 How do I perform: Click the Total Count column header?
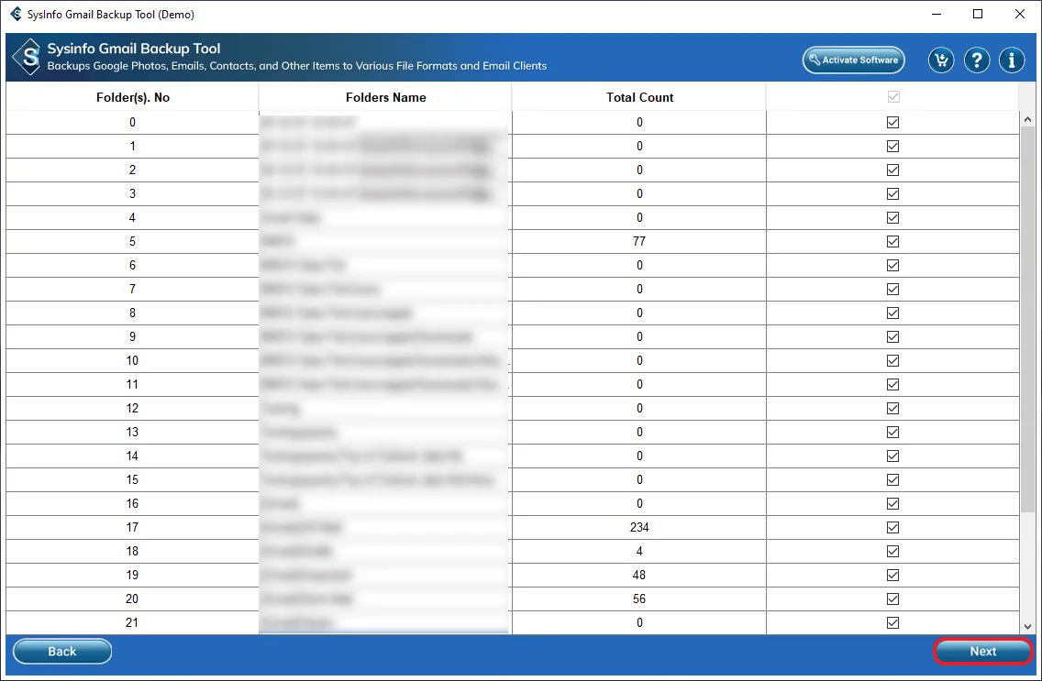point(639,97)
